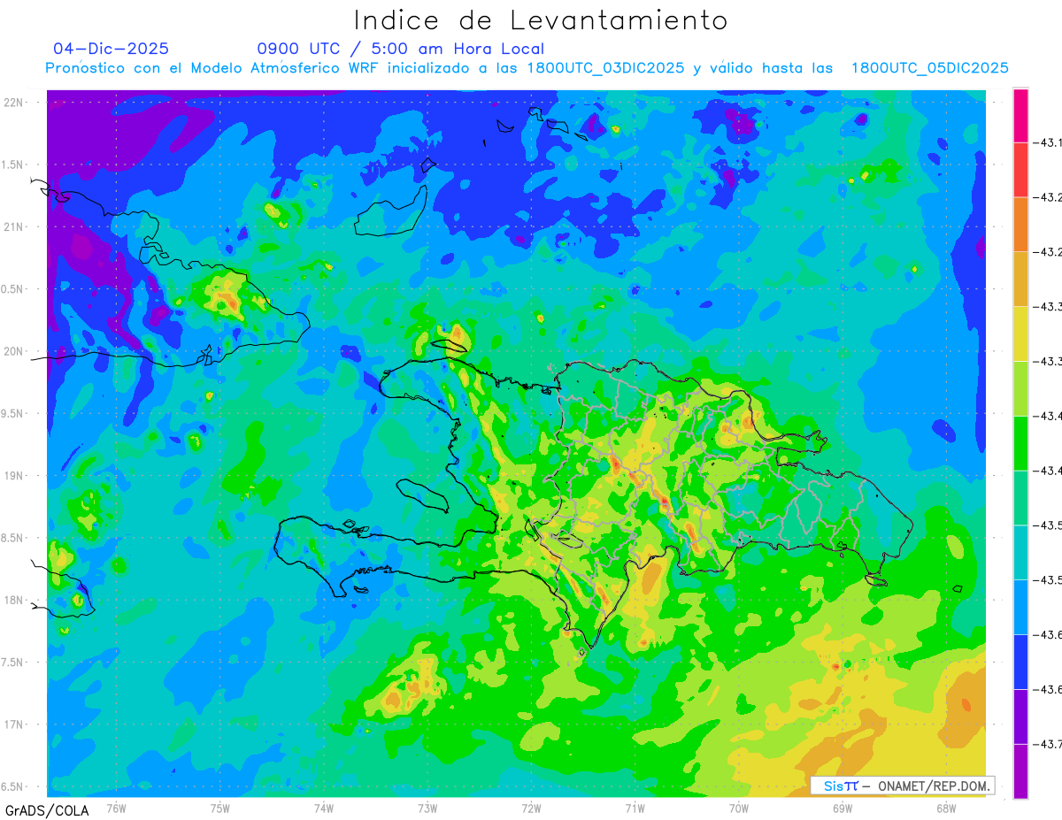
Task: Click the '7.5N' latitude tick label
Action: click(x=13, y=662)
